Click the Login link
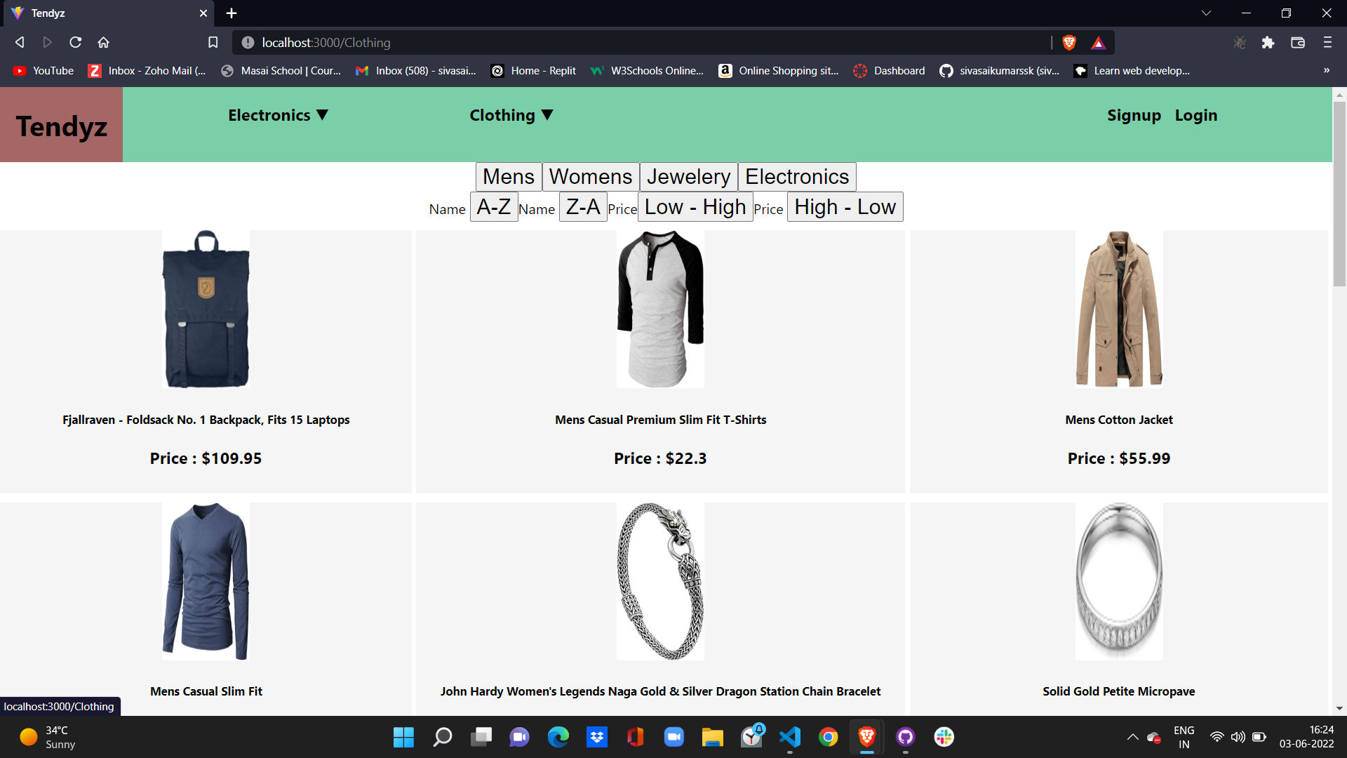 click(1196, 115)
